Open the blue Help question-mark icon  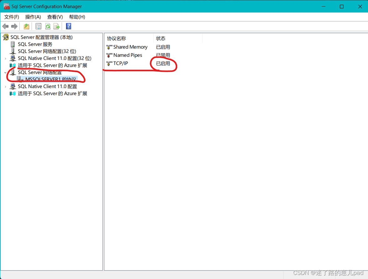coord(69,26)
